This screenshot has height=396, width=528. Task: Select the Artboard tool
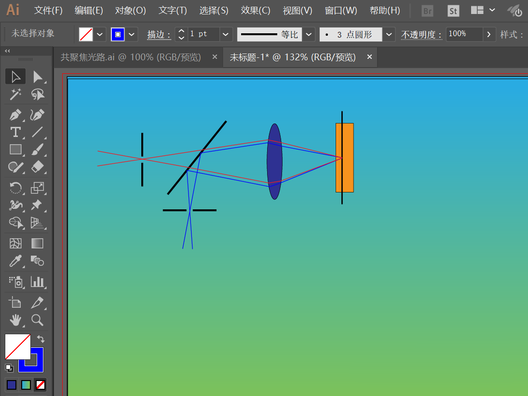pyautogui.click(x=15, y=302)
